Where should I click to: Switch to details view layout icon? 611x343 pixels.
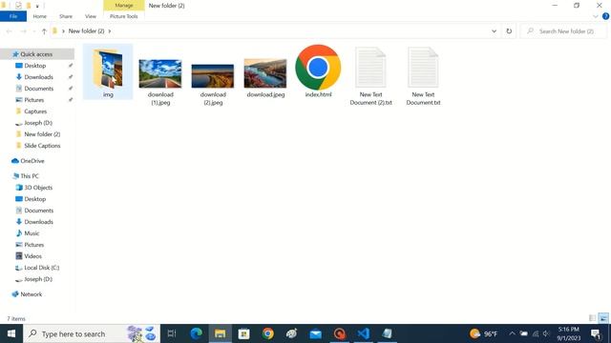point(592,318)
